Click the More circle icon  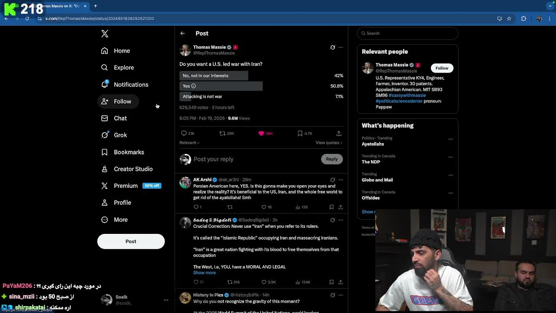tap(104, 220)
